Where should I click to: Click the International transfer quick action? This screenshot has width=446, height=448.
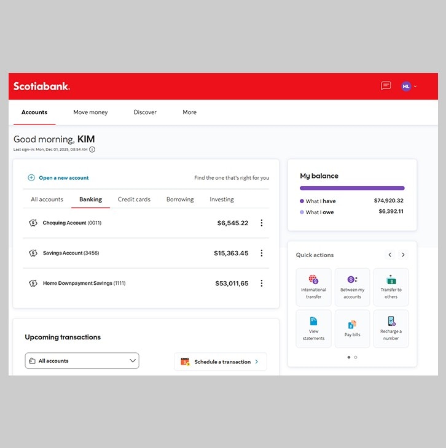(313, 287)
